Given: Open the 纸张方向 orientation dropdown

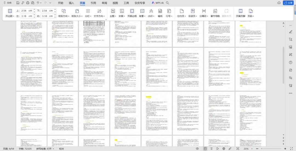Looking at the screenshot, I should coord(64,13).
